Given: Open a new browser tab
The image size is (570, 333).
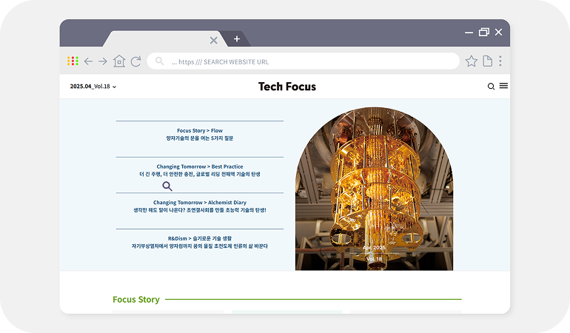Looking at the screenshot, I should [237, 39].
